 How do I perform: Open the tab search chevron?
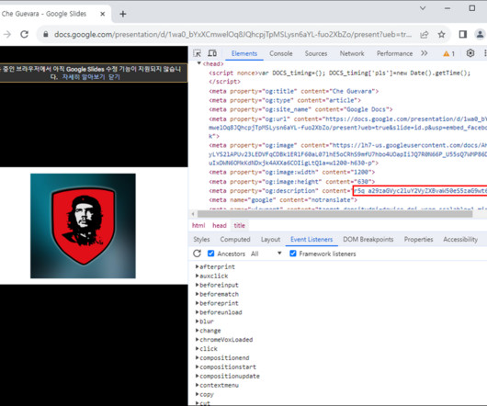(423, 8)
